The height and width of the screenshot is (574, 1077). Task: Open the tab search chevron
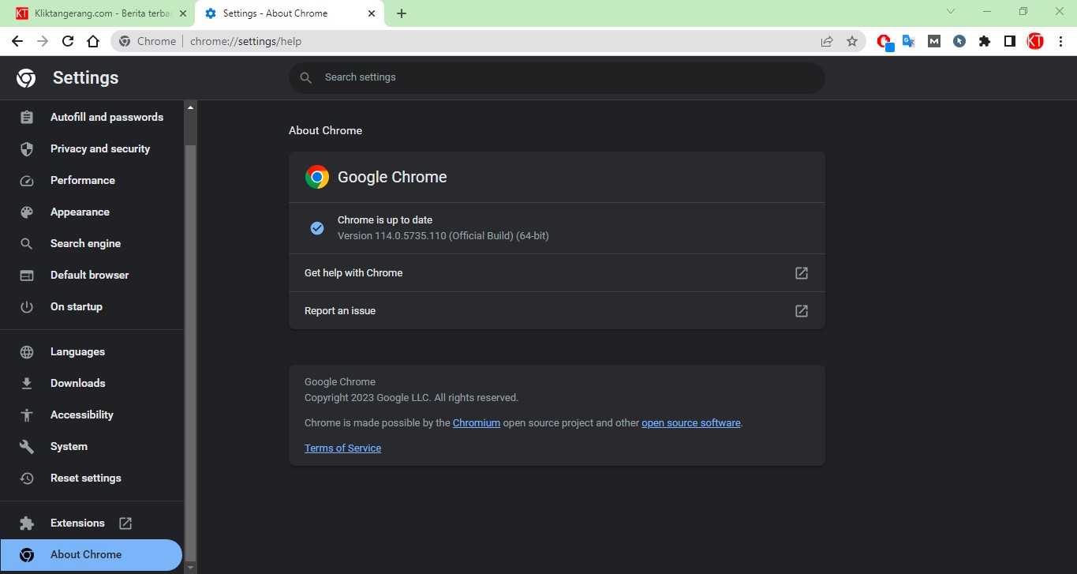951,11
